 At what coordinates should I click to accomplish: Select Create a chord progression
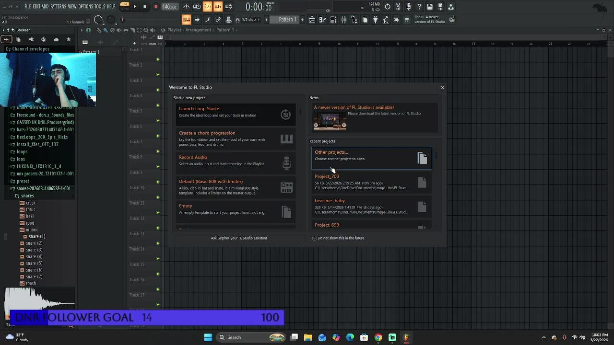pos(236,138)
